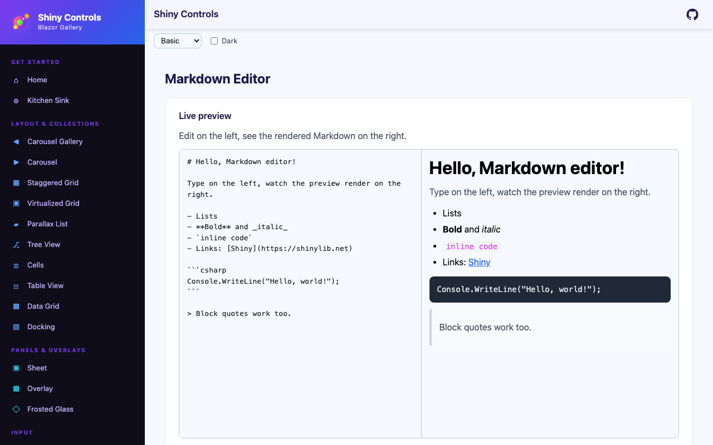
Task: Click the Overlay grid icon
Action: point(16,389)
